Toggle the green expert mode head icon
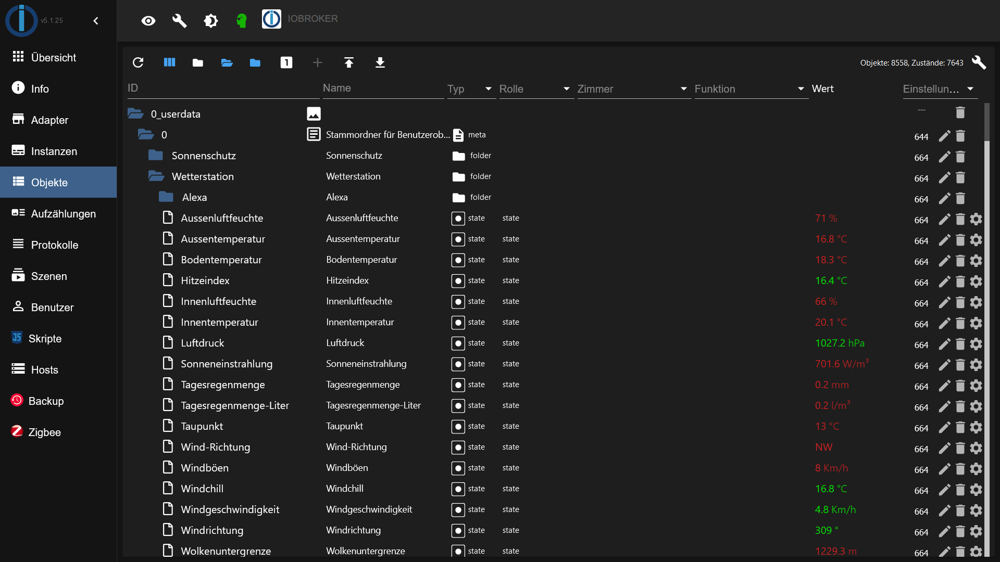The width and height of the screenshot is (1000, 562). click(x=242, y=21)
